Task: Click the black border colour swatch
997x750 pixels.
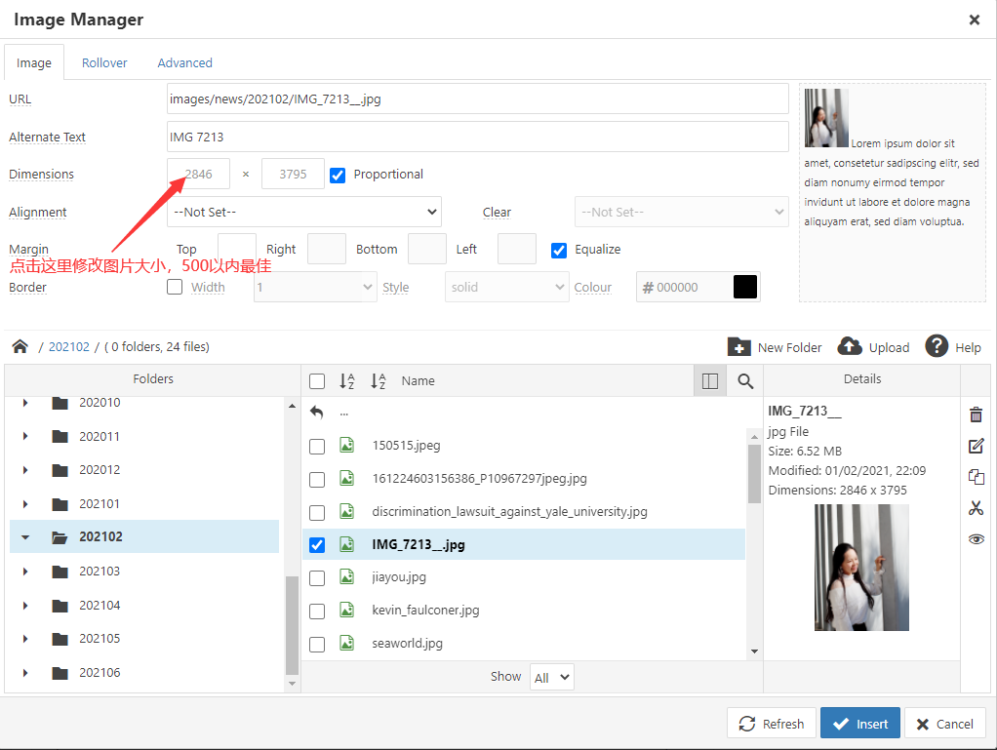Action: pyautogui.click(x=745, y=288)
